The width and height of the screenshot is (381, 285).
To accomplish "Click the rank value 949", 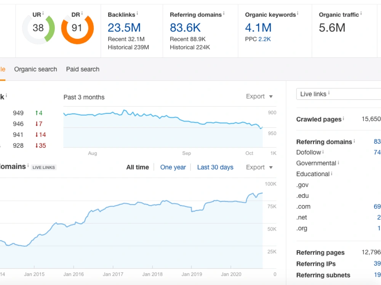I will click(18, 113).
